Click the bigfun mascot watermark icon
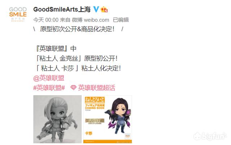231x145 pixels. click(197, 136)
